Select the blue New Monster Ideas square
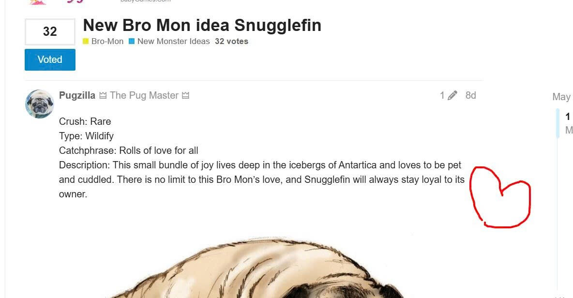The image size is (573, 298). pyautogui.click(x=132, y=41)
